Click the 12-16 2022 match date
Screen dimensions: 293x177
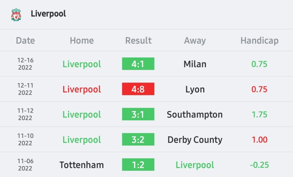25,64
